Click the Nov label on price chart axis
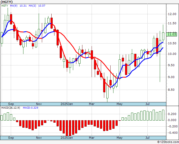The width and height of the screenshot is (179, 144). [39, 104]
